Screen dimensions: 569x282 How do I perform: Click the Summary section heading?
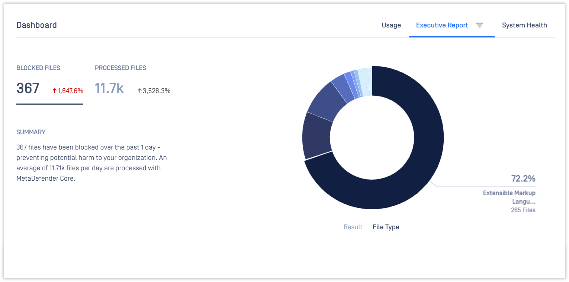coord(31,132)
